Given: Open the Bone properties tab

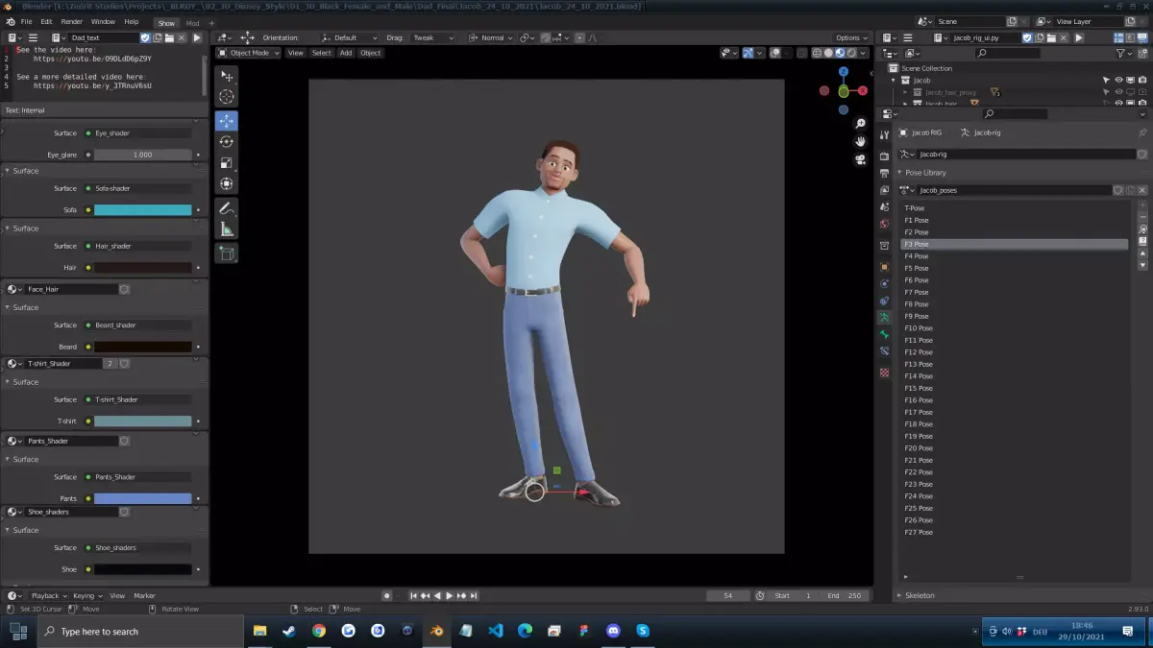Looking at the screenshot, I should click(885, 334).
